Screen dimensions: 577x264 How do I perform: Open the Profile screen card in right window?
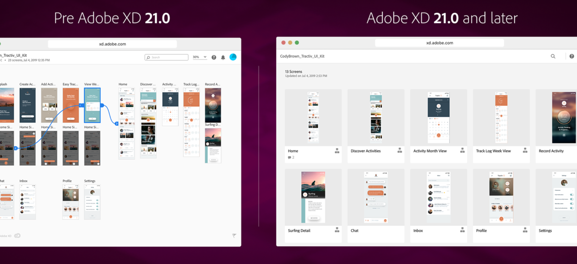click(501, 205)
